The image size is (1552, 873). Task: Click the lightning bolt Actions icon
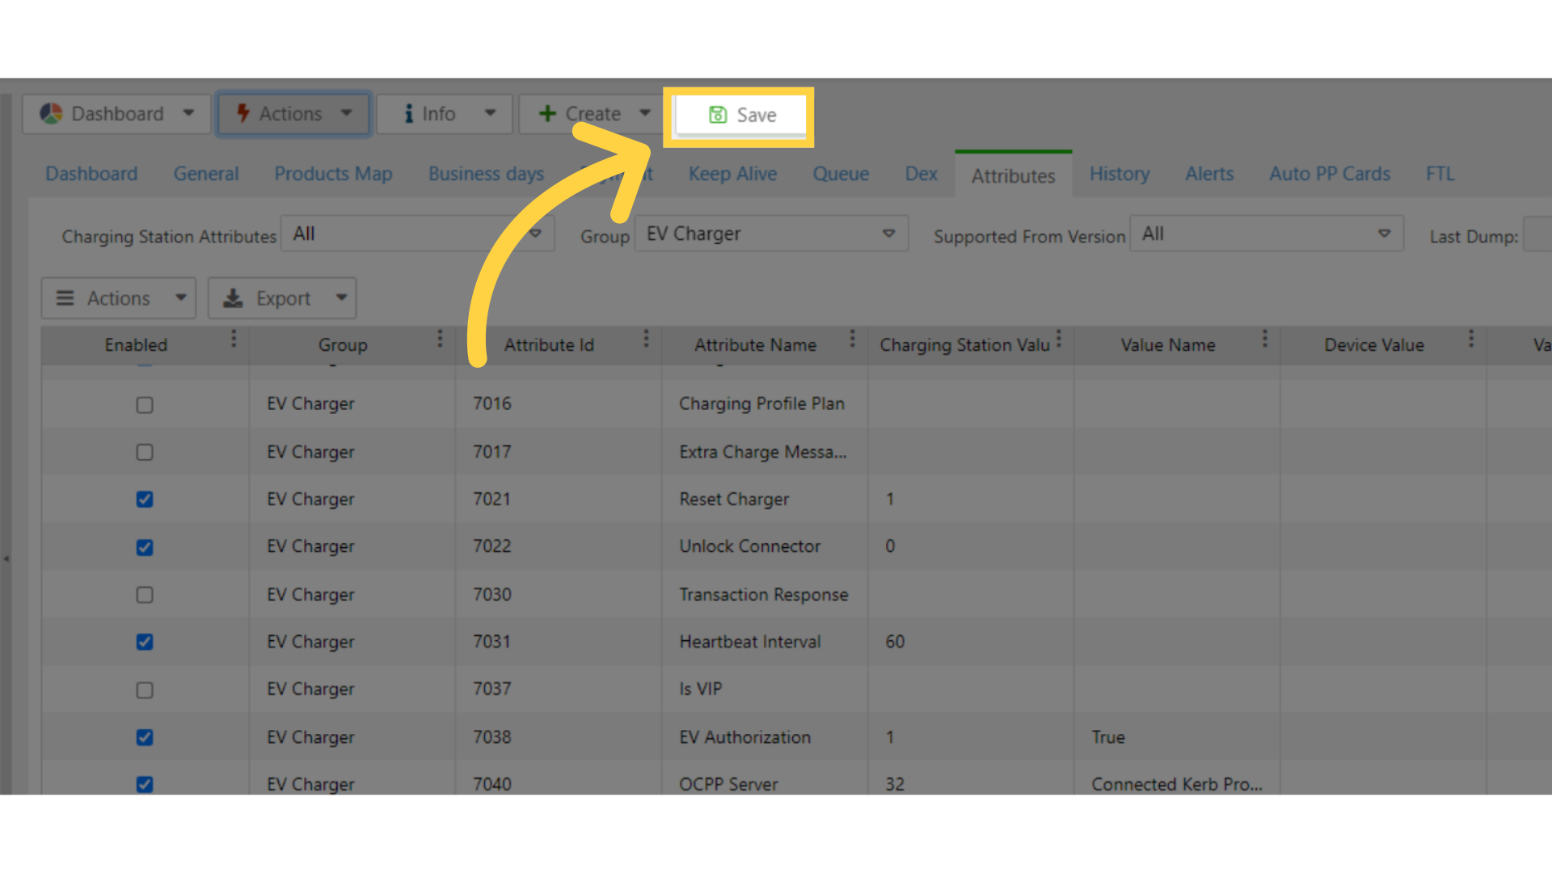pos(242,114)
